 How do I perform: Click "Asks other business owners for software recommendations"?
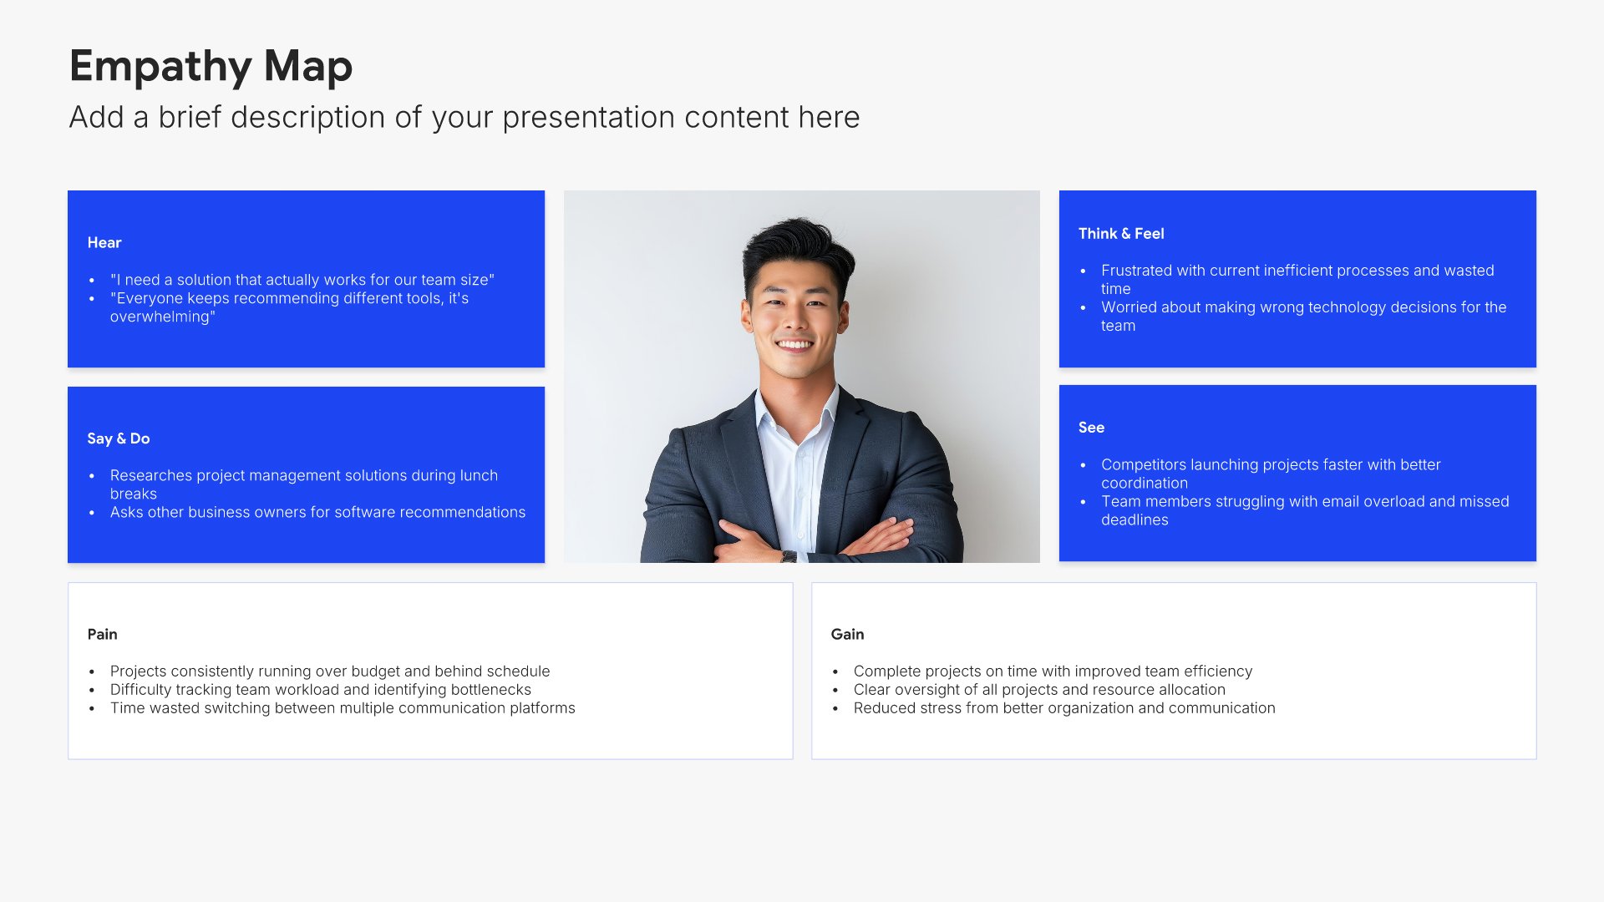[317, 512]
